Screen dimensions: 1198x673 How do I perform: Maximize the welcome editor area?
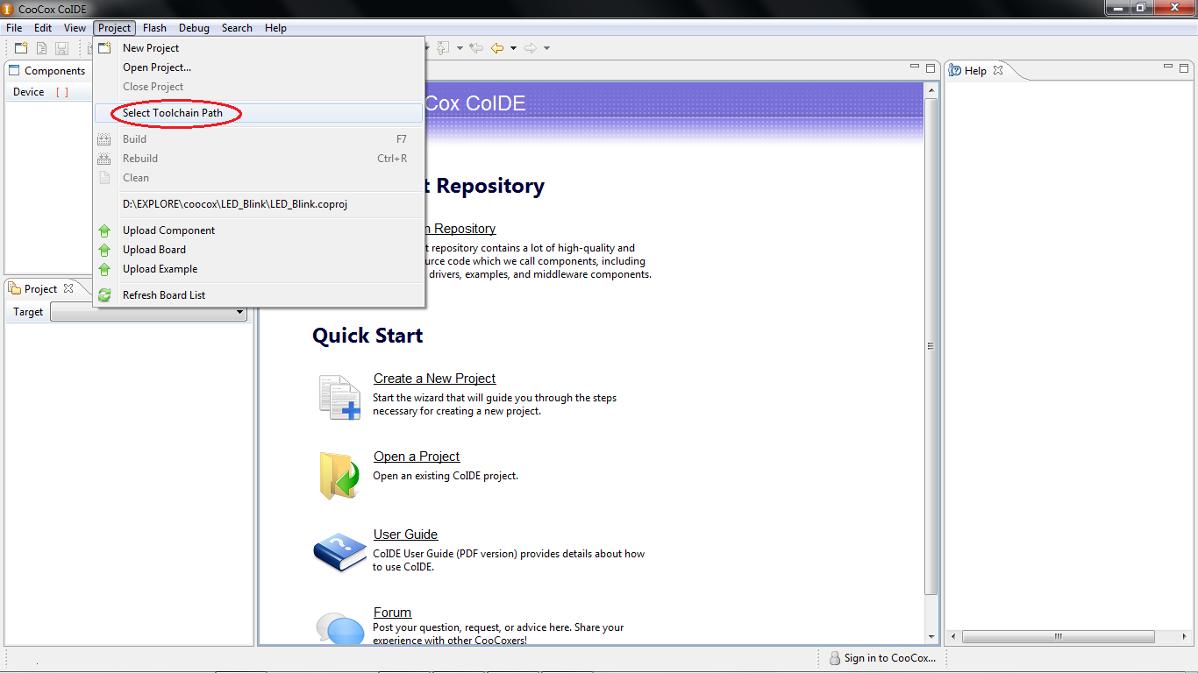(x=930, y=67)
